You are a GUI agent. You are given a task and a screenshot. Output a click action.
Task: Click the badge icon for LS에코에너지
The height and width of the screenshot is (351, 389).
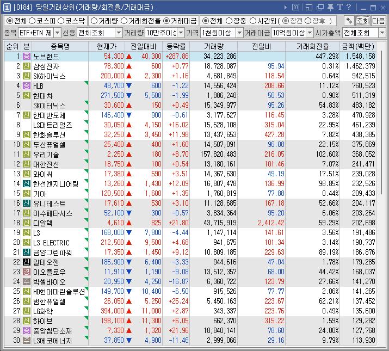(x=27, y=340)
